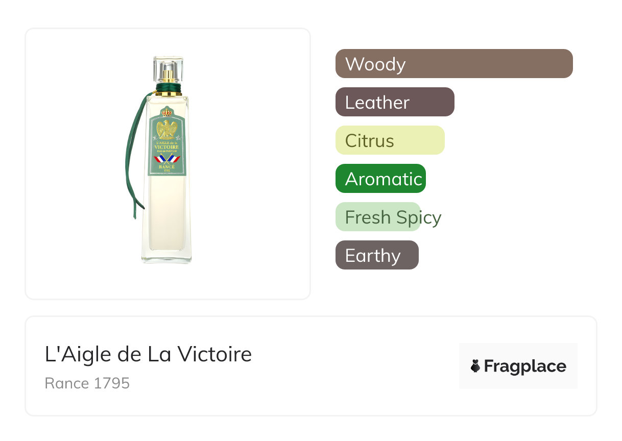Open the L'Aigle de La Victoire title
The height and width of the screenshot is (441, 622).
tap(148, 354)
